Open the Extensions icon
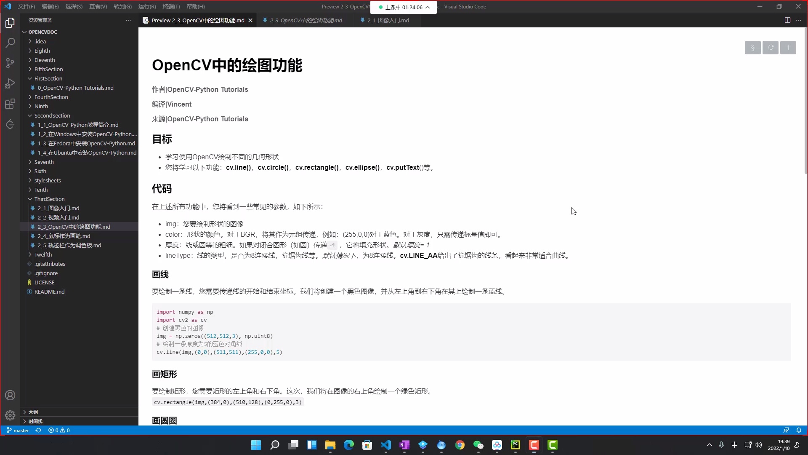The height and width of the screenshot is (455, 808). 10,104
